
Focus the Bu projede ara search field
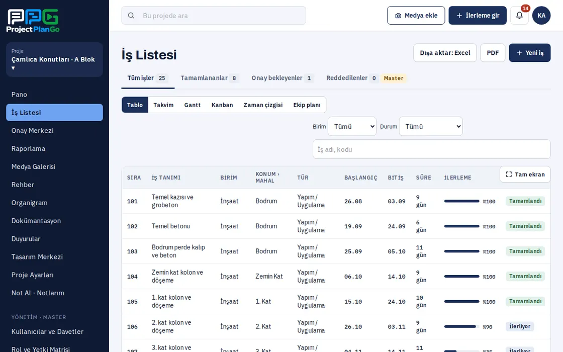(214, 16)
